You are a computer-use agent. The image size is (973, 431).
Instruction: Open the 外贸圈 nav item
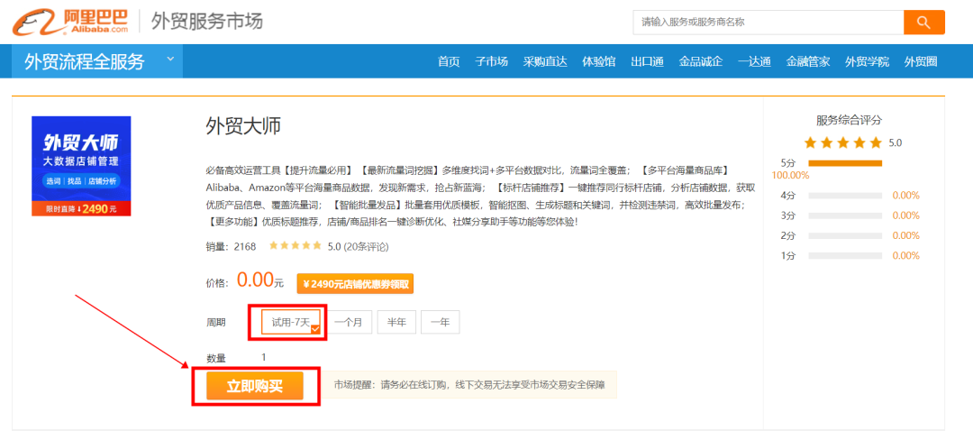click(x=920, y=61)
